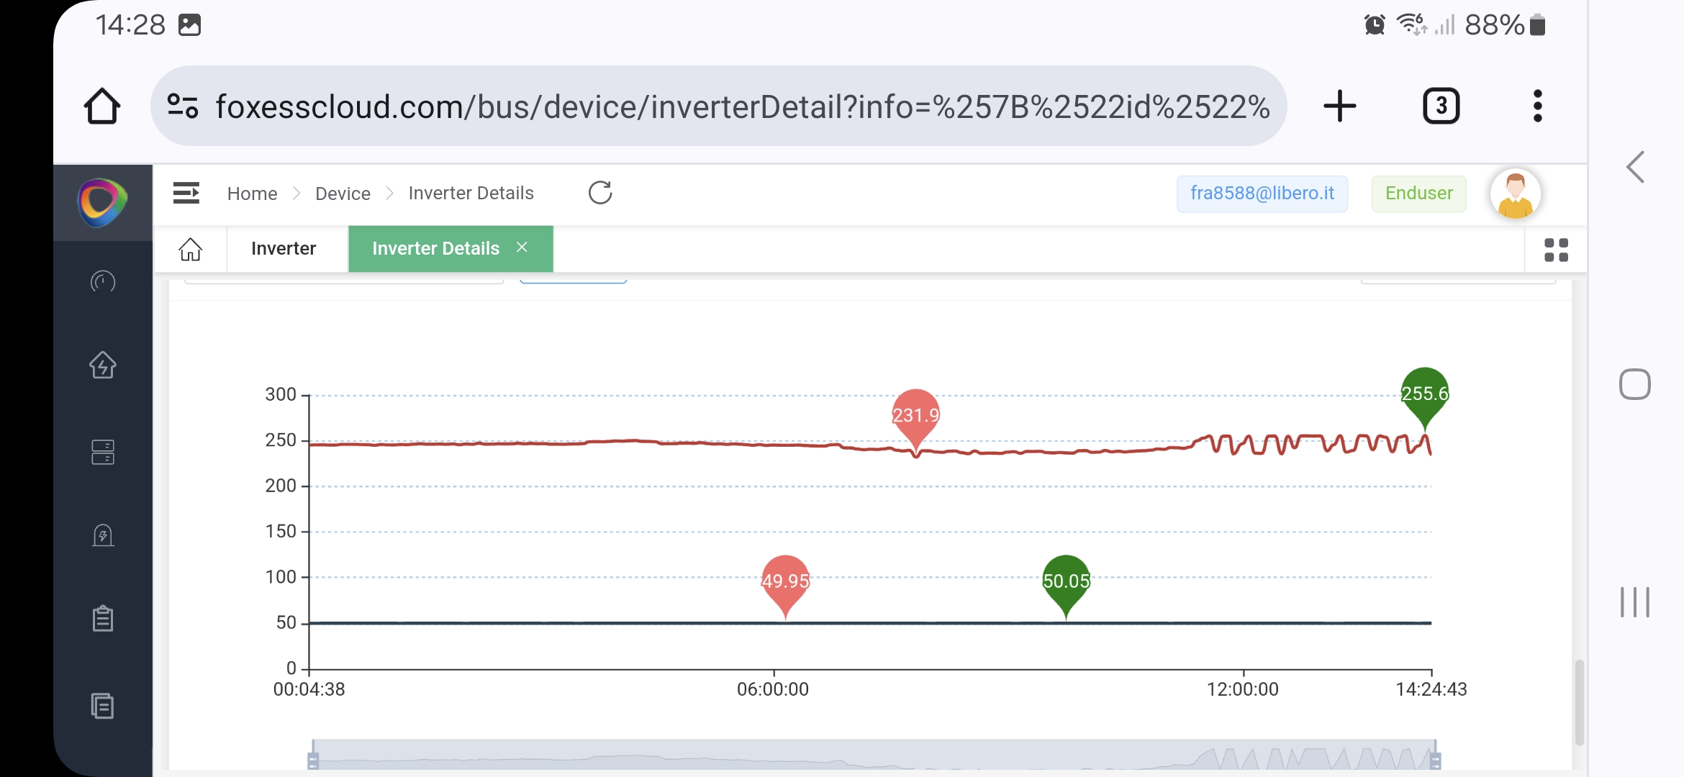This screenshot has height=777, width=1684.
Task: Open the user avatar menu
Action: click(x=1515, y=194)
